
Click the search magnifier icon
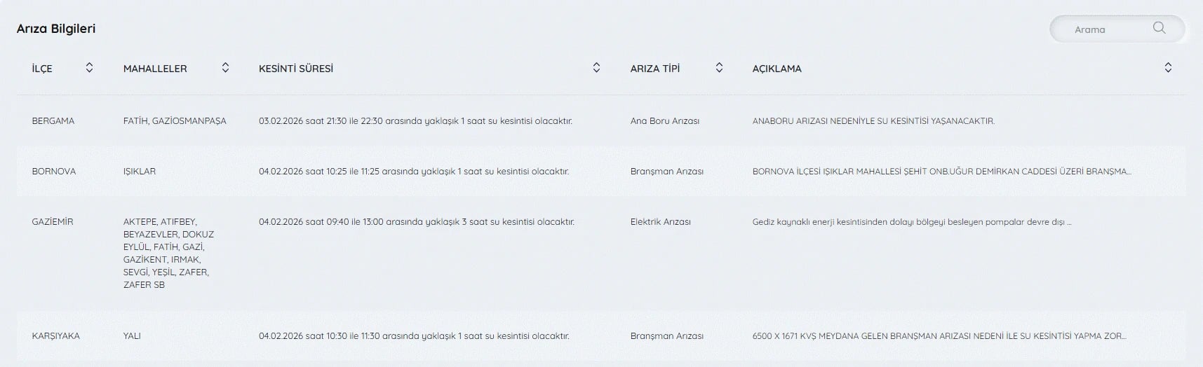[1159, 28]
